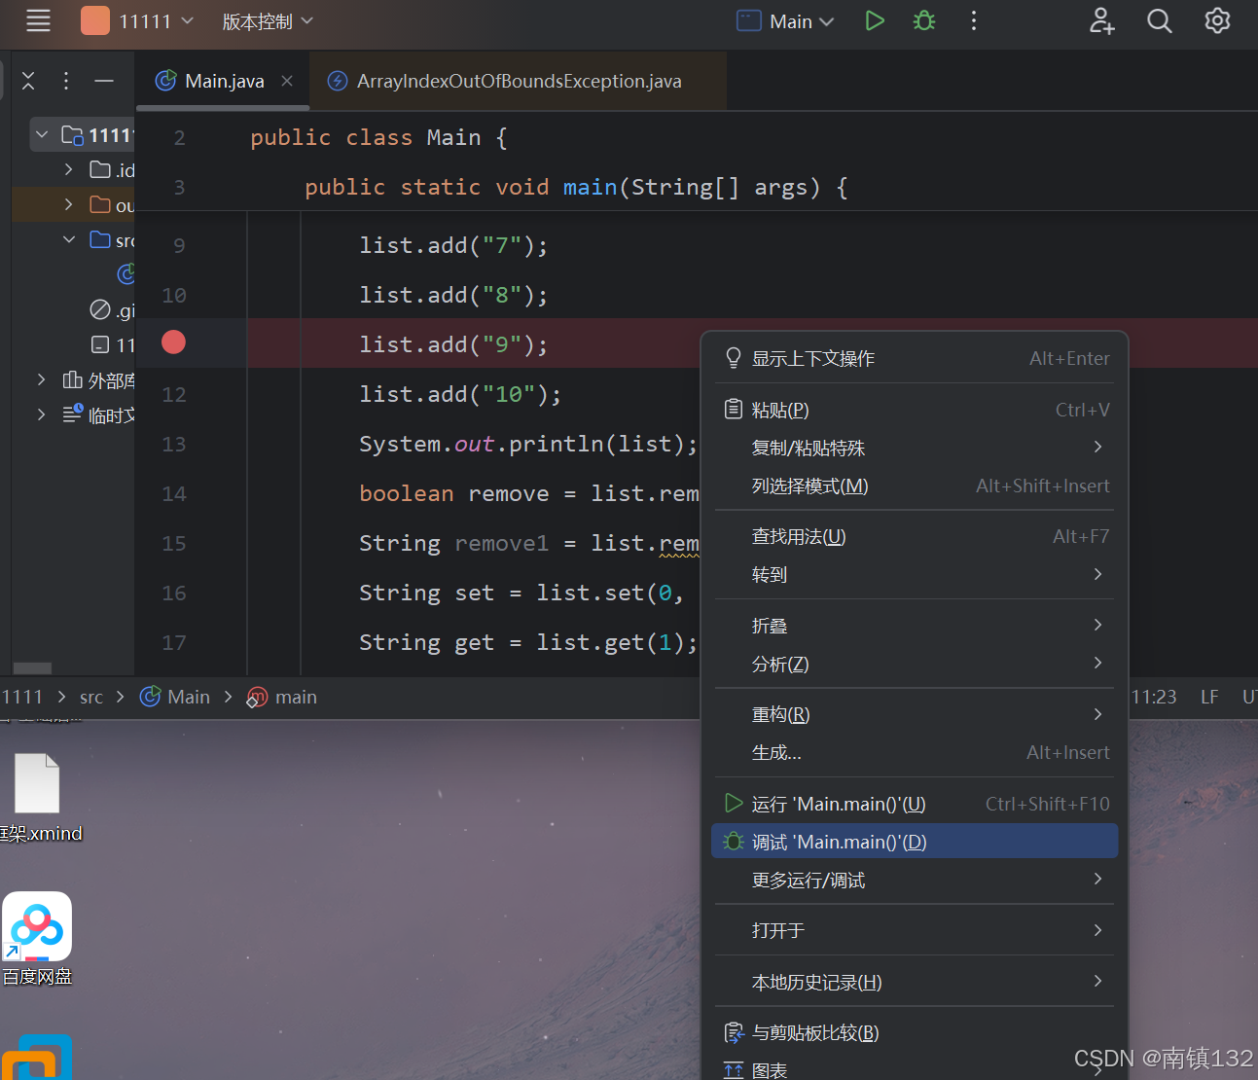The width and height of the screenshot is (1258, 1080).
Task: Select 调试 'Main.main()' from the context menu
Action: pyautogui.click(x=839, y=841)
